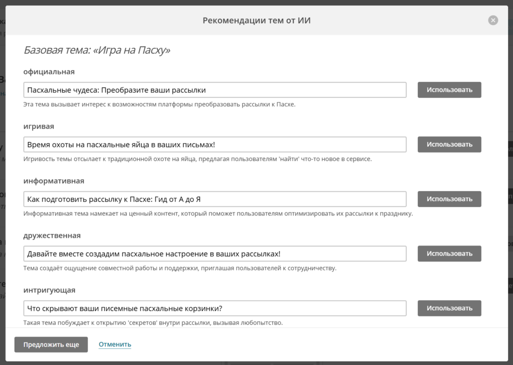This screenshot has width=513, height=365.
Task: Click the 'игривая' tone label
Action: (39, 126)
